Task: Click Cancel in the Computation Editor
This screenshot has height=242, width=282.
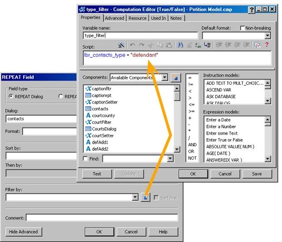Action: (x=225, y=174)
